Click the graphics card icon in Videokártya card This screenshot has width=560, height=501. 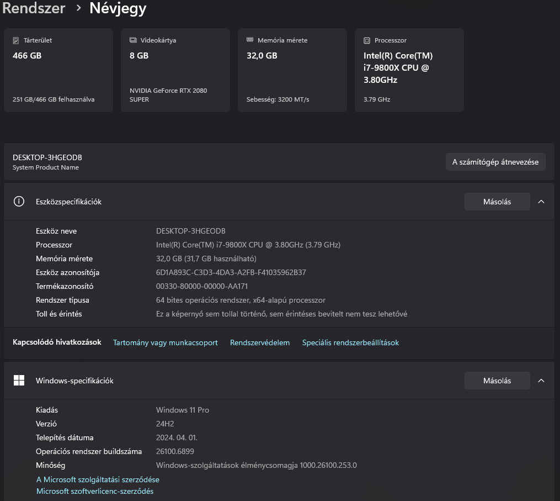[133, 40]
